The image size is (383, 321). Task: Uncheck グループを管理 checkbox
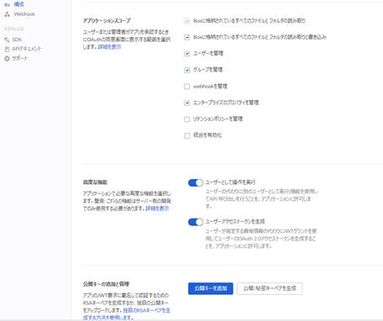(x=187, y=70)
